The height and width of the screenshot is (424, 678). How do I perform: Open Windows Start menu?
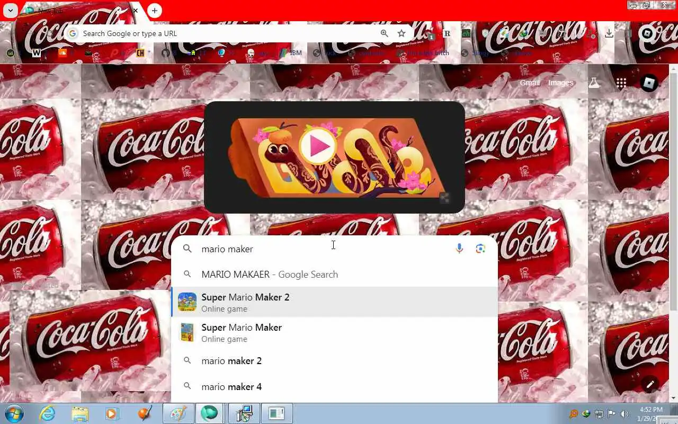coord(14,413)
